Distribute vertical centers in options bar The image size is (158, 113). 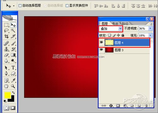point(138,6)
